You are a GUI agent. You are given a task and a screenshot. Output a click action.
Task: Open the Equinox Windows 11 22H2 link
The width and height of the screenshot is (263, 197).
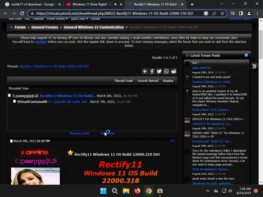point(211,82)
